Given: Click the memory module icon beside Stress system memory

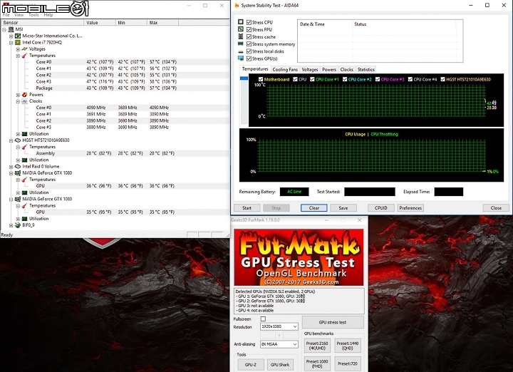Looking at the screenshot, I should 241,43.
